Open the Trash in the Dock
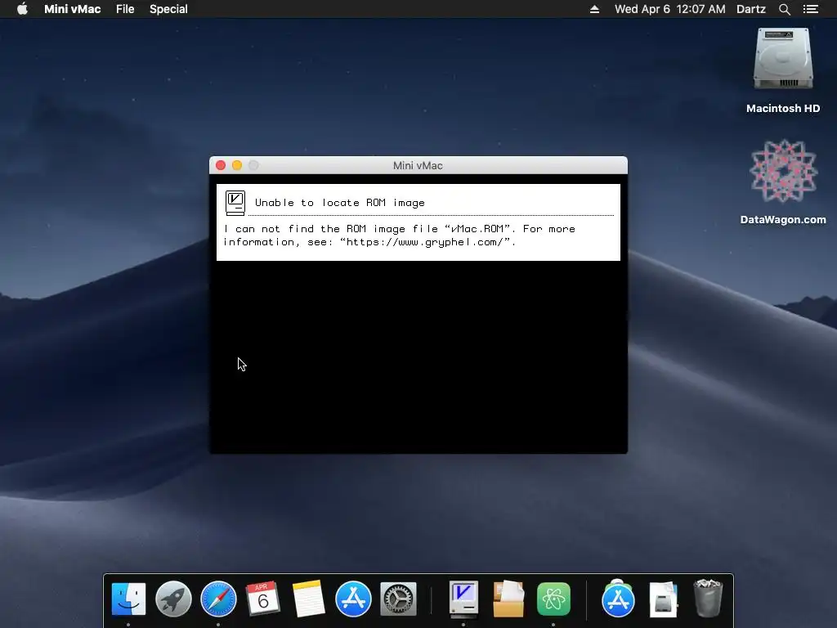The image size is (837, 628). click(708, 599)
